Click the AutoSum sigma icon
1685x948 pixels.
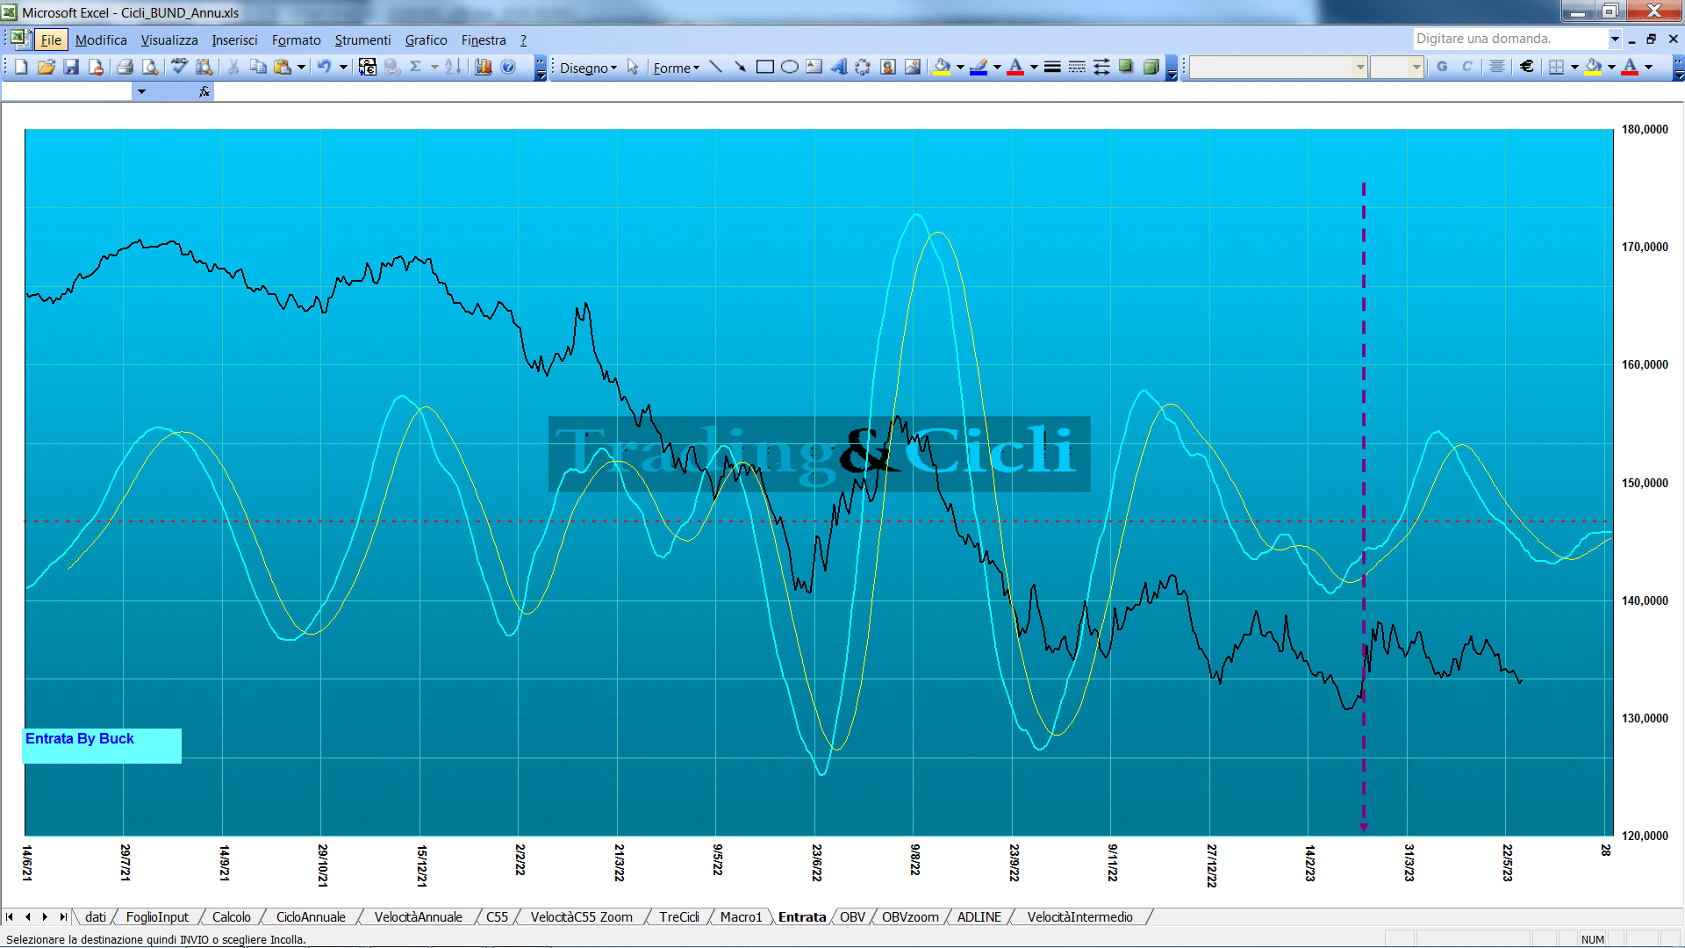pyautogui.click(x=415, y=67)
